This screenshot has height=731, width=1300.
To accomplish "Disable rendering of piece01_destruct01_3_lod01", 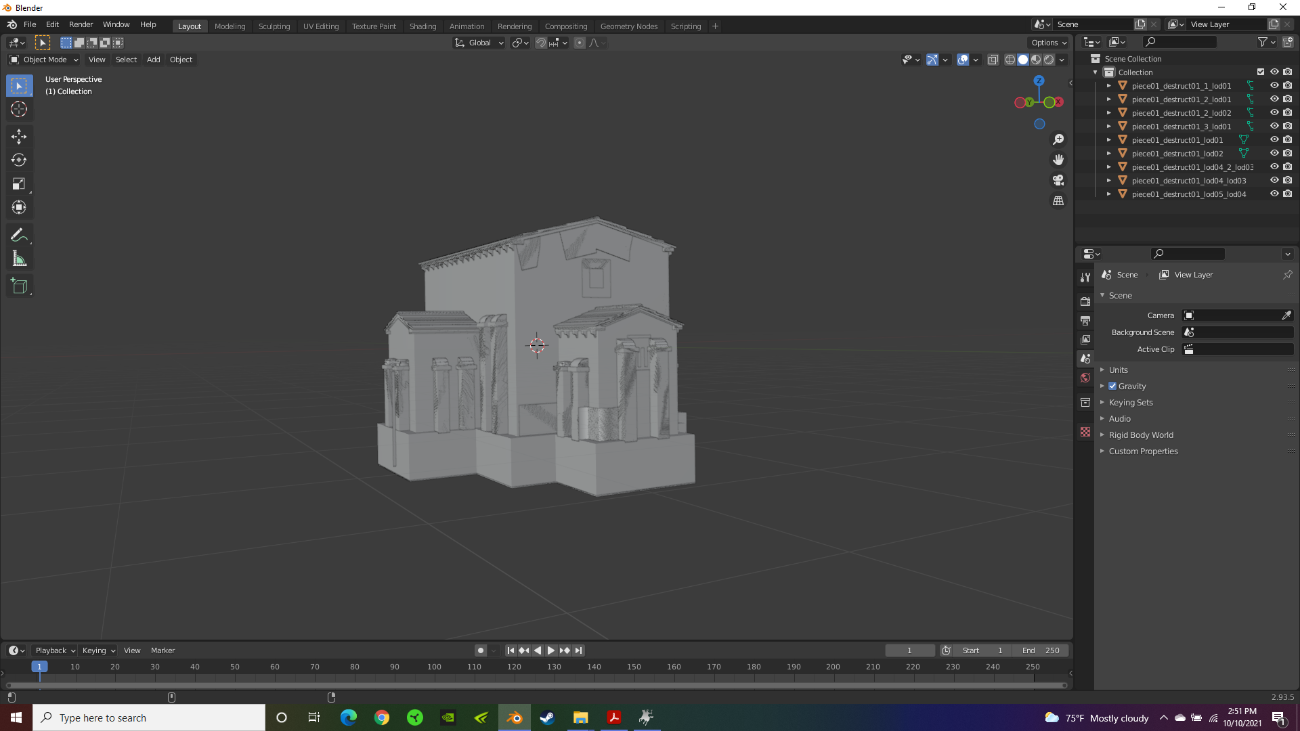I will pyautogui.click(x=1288, y=126).
